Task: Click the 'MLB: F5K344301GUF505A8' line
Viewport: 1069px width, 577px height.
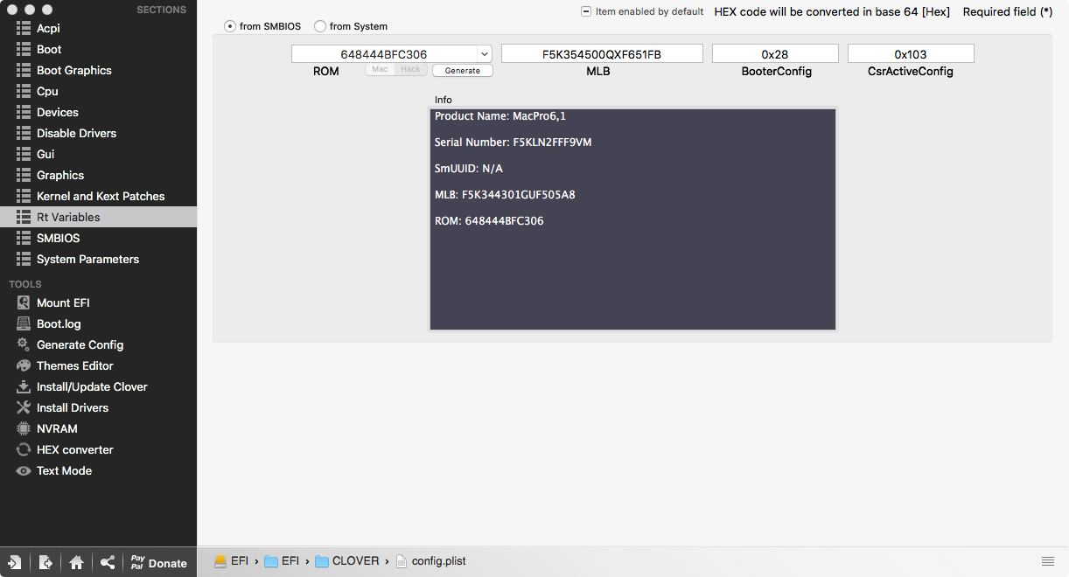Action: pos(505,194)
